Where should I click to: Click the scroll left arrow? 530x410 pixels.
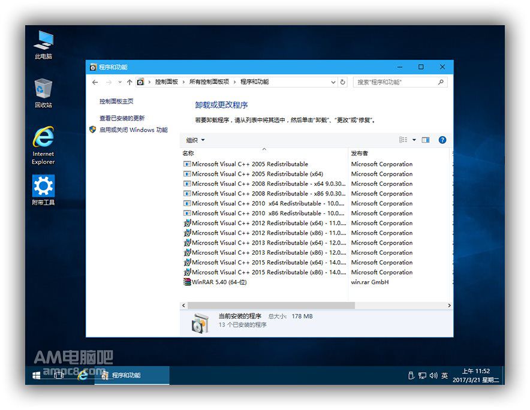tap(183, 306)
